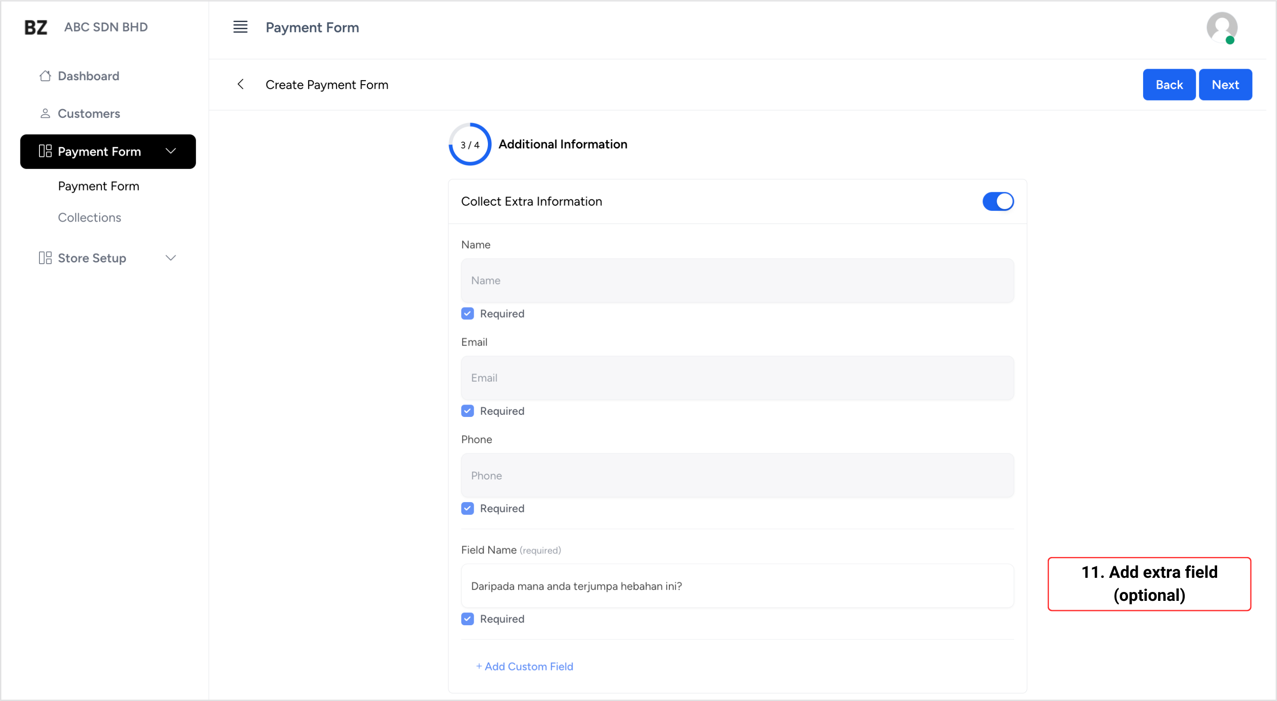The image size is (1277, 701).
Task: Open the hamburger menu icon
Action: click(x=240, y=27)
